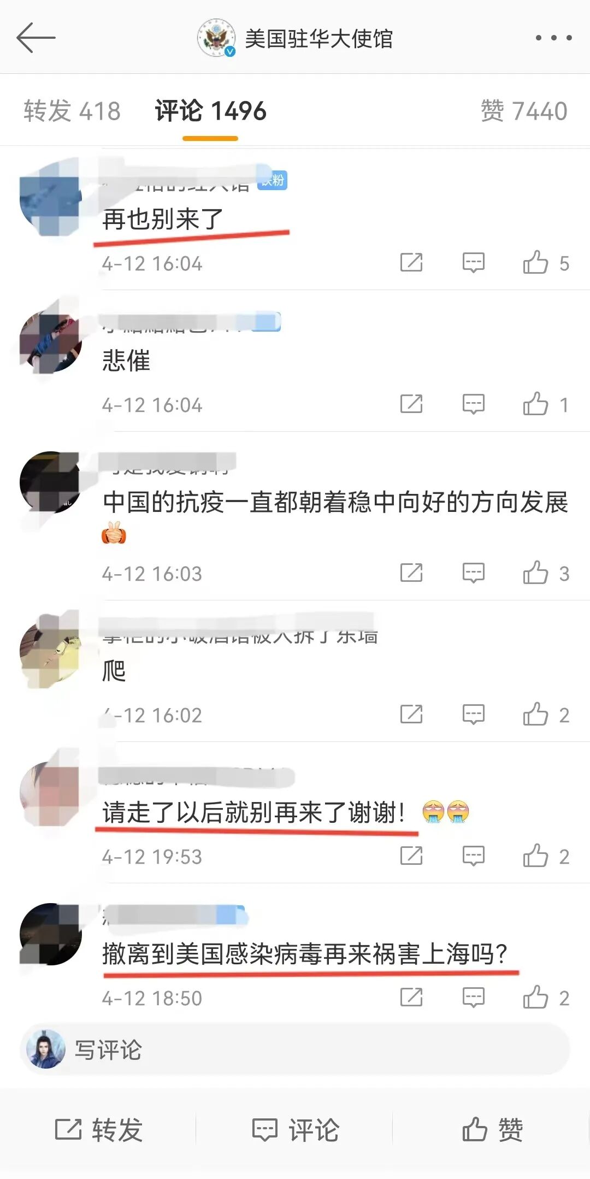Reply to the comment '悲催'
Screen dimensions: 590x1179
pyautogui.click(x=473, y=404)
